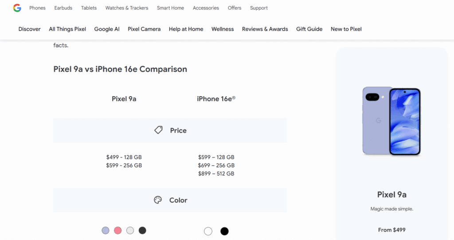Open the Earbuds menu
Viewport: 454px width, 240px height.
63,8
